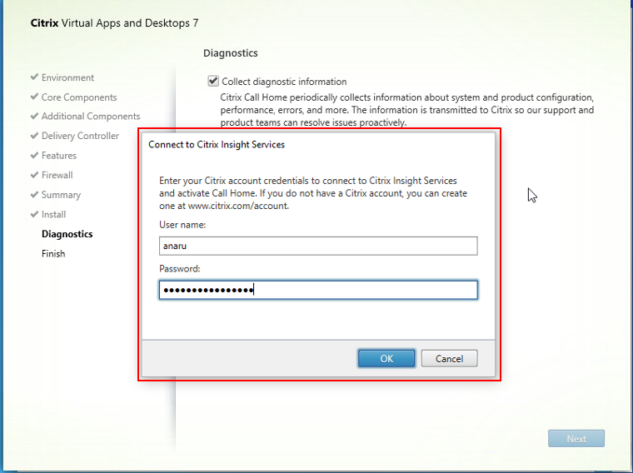Viewport: 633px width, 473px height.
Task: Select Features step in sidebar
Action: [x=59, y=156]
